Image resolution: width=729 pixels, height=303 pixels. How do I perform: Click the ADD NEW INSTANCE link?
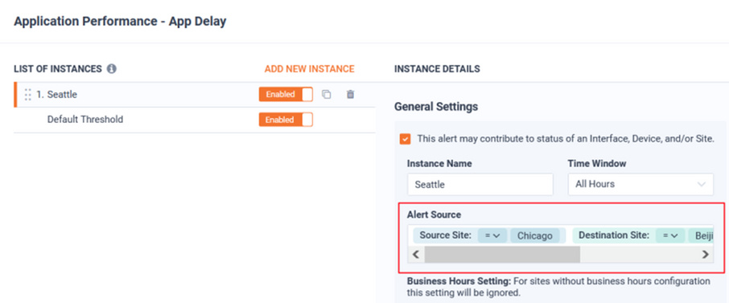point(309,69)
